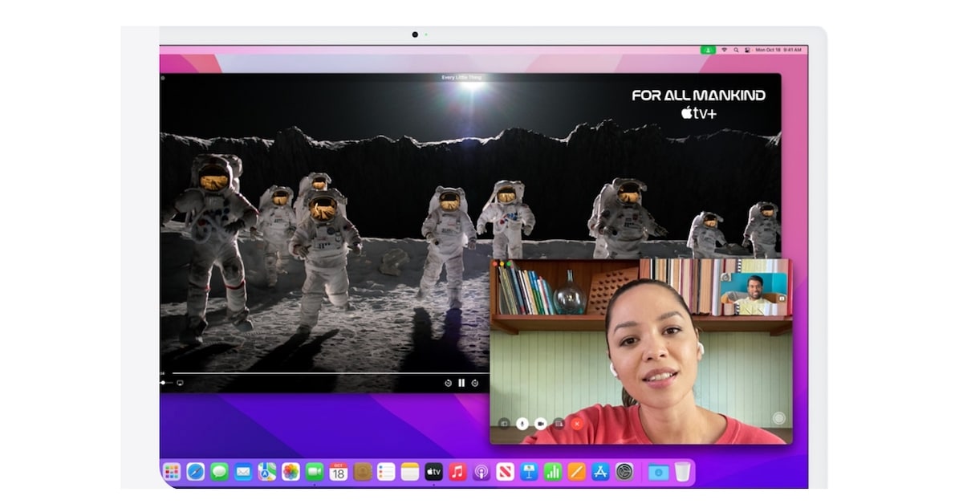Open Reminders from the Dock
Image resolution: width=963 pixels, height=504 pixels.
click(x=386, y=472)
